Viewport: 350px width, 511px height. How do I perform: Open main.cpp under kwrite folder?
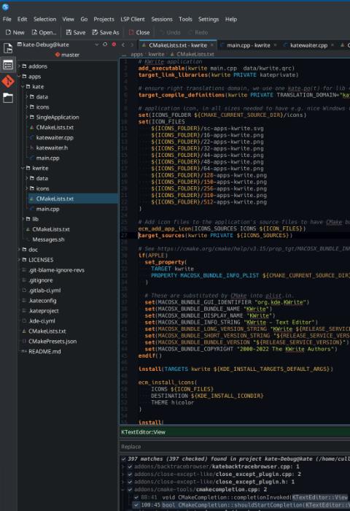[47, 209]
